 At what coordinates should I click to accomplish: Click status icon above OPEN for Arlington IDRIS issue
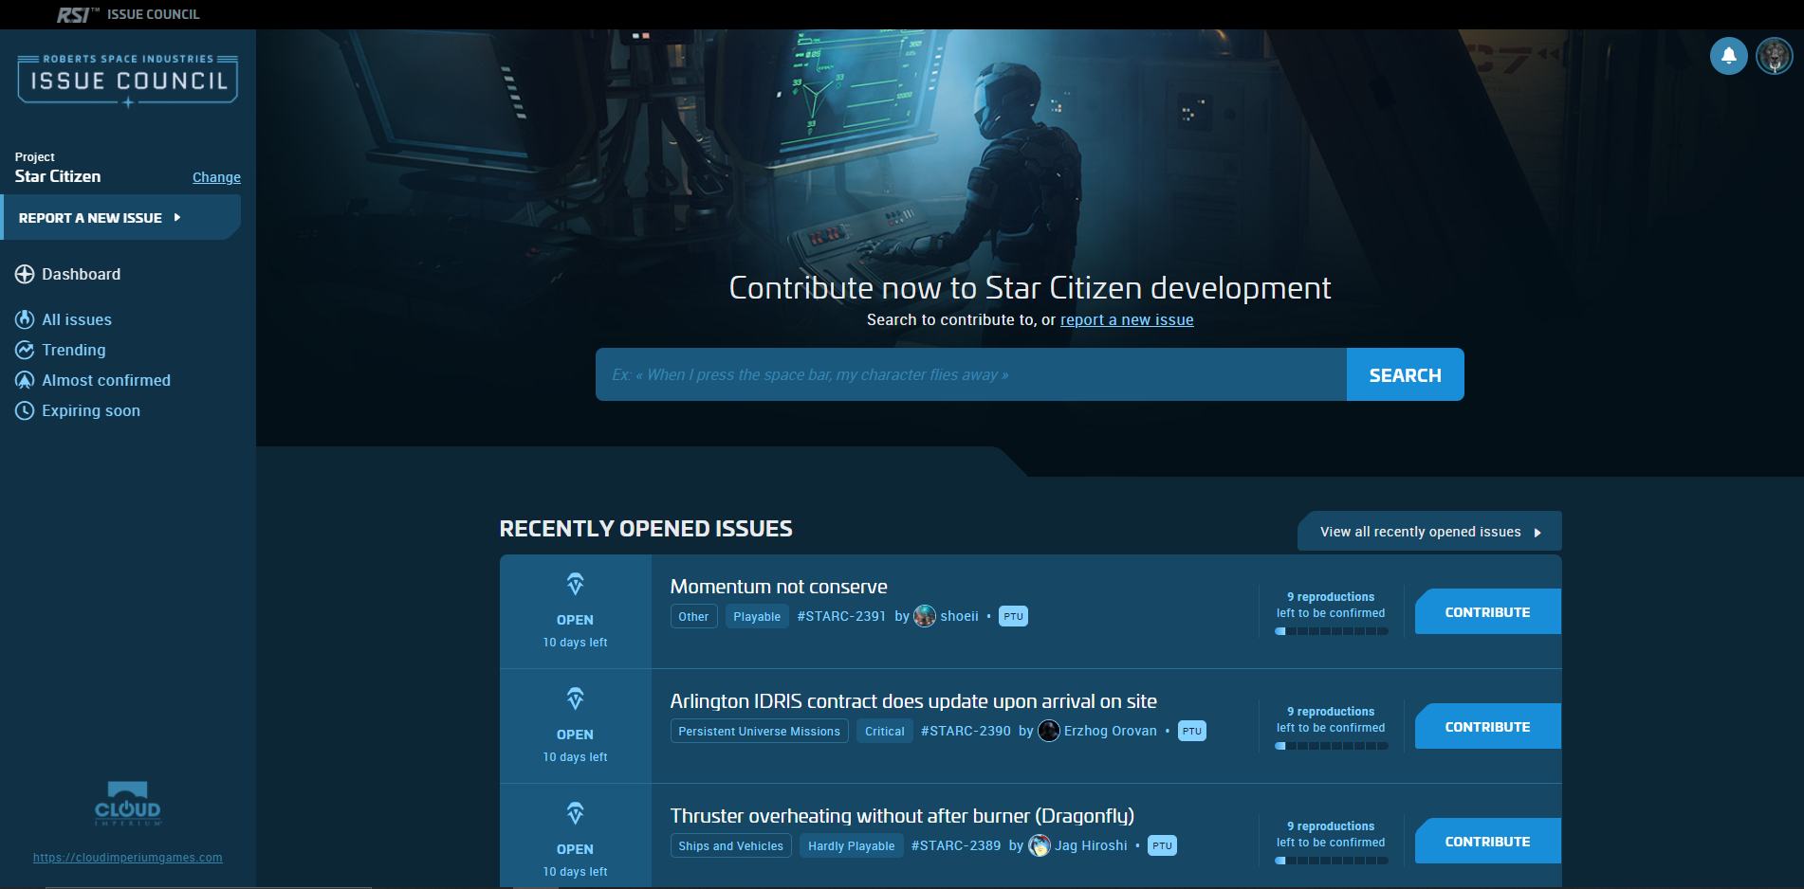click(x=575, y=698)
